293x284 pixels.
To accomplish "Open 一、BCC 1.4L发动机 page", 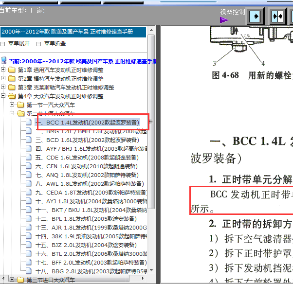I will (87, 123).
